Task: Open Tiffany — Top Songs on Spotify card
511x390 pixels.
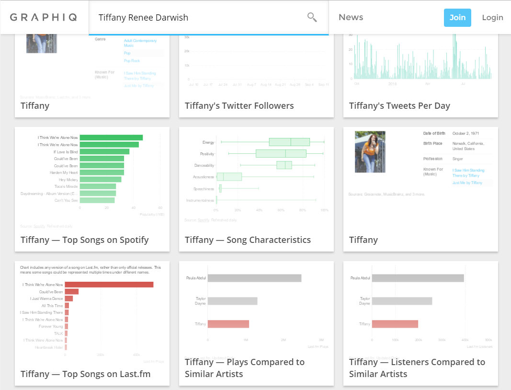Action: [x=84, y=240]
